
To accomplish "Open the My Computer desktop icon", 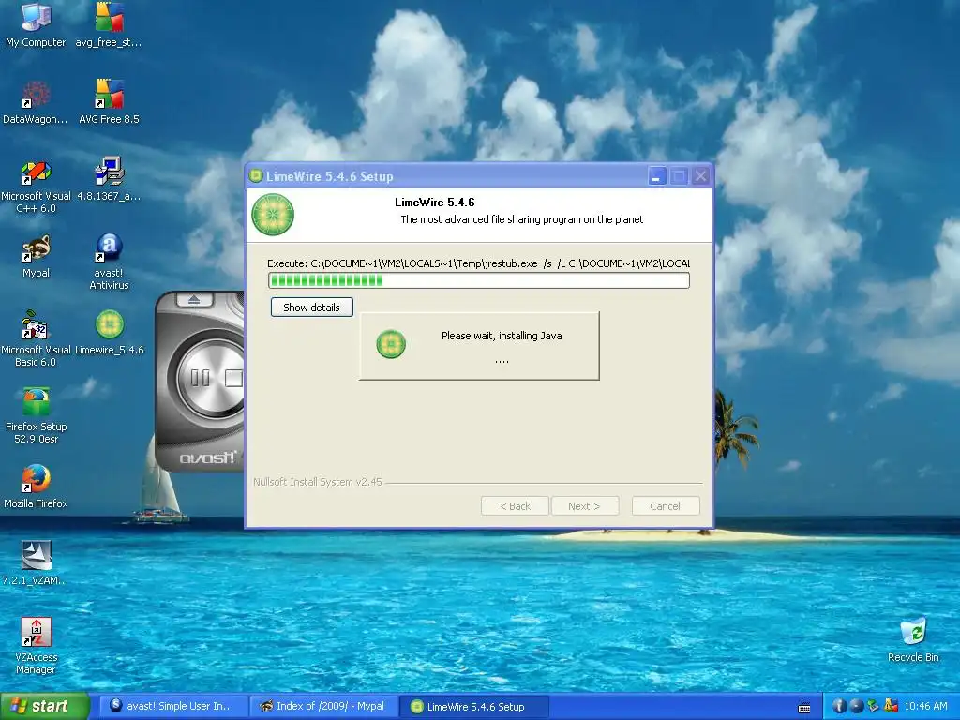I will point(36,25).
